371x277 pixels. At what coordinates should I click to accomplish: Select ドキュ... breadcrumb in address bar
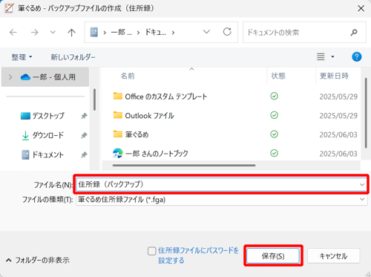[155, 32]
